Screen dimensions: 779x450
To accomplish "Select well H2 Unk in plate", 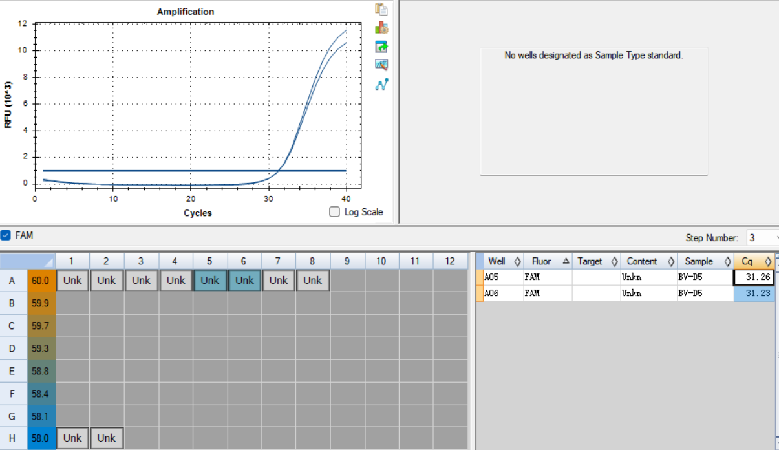I will (x=107, y=438).
